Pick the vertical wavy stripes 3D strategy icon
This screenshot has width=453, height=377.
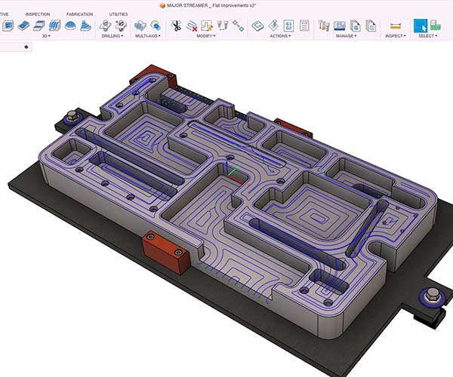[x=54, y=26]
